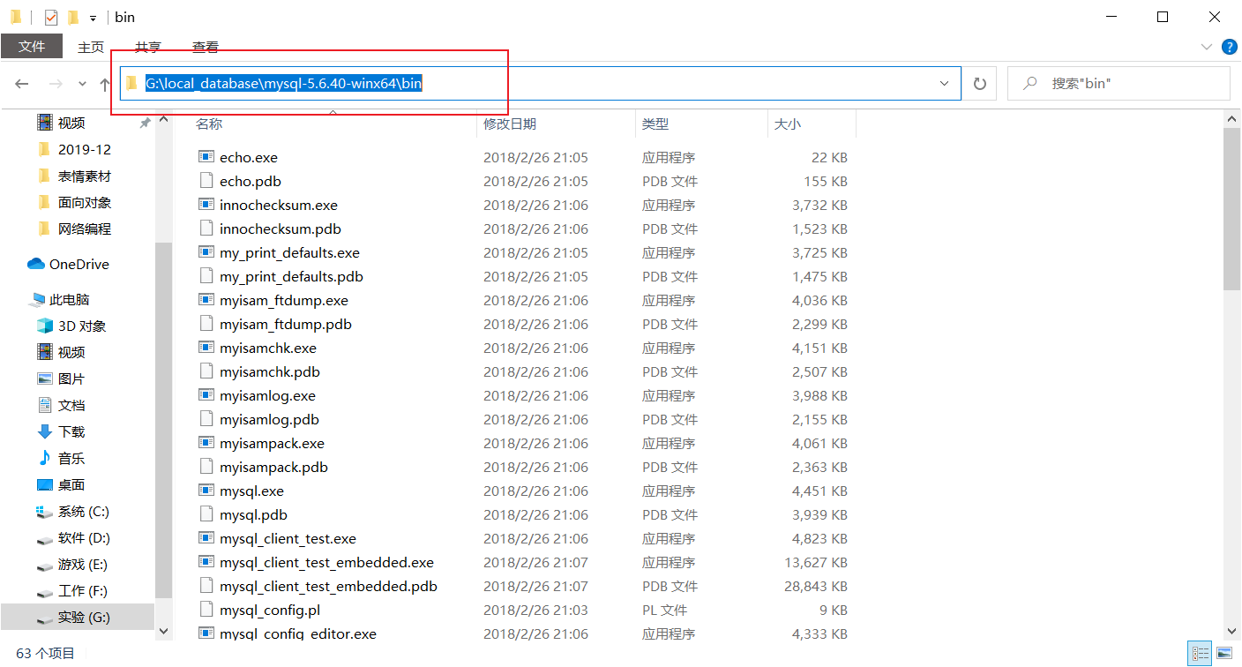The image size is (1242, 667).
Task: Click the echo.exe application icon
Action: point(206,157)
